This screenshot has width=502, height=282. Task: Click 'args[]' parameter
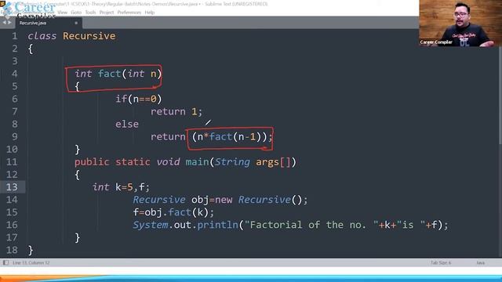(x=273, y=162)
